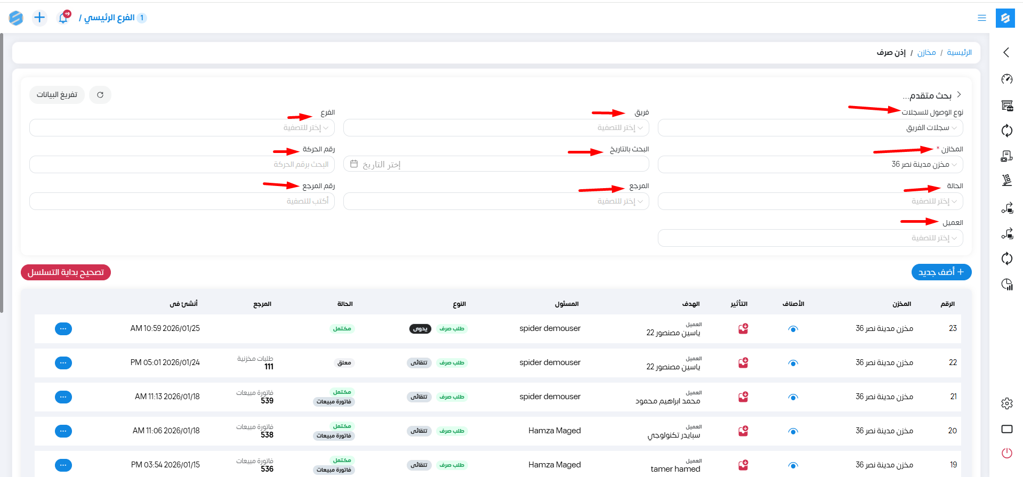1023x477 pixels.
Task: Open the reports chart icon in sidebar
Action: 1006,285
